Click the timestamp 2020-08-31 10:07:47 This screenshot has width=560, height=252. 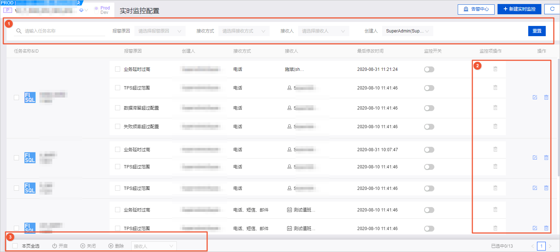[x=377, y=150]
